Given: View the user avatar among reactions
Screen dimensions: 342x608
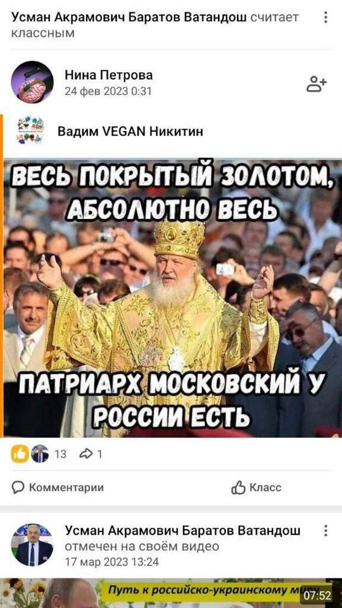Looking at the screenshot, I should click(40, 454).
